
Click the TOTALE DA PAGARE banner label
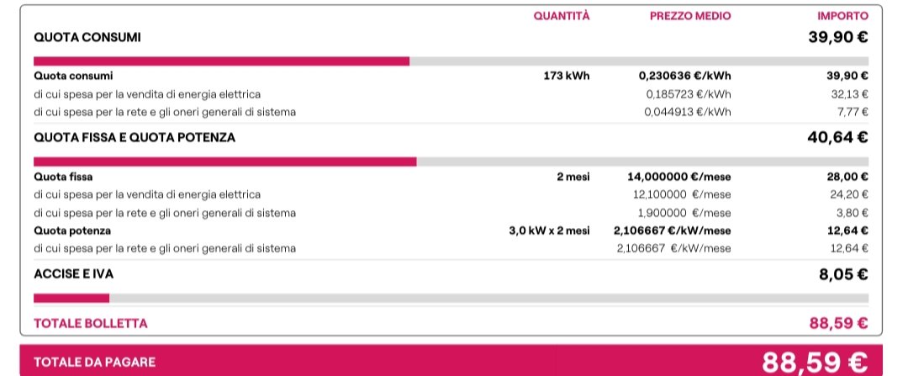pyautogui.click(x=94, y=363)
